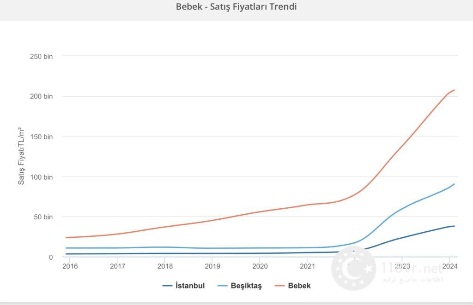Click the chart title Bebek - Satış Fiyatları Trendi
Screen dimensions: 473x305
[x=236, y=7]
